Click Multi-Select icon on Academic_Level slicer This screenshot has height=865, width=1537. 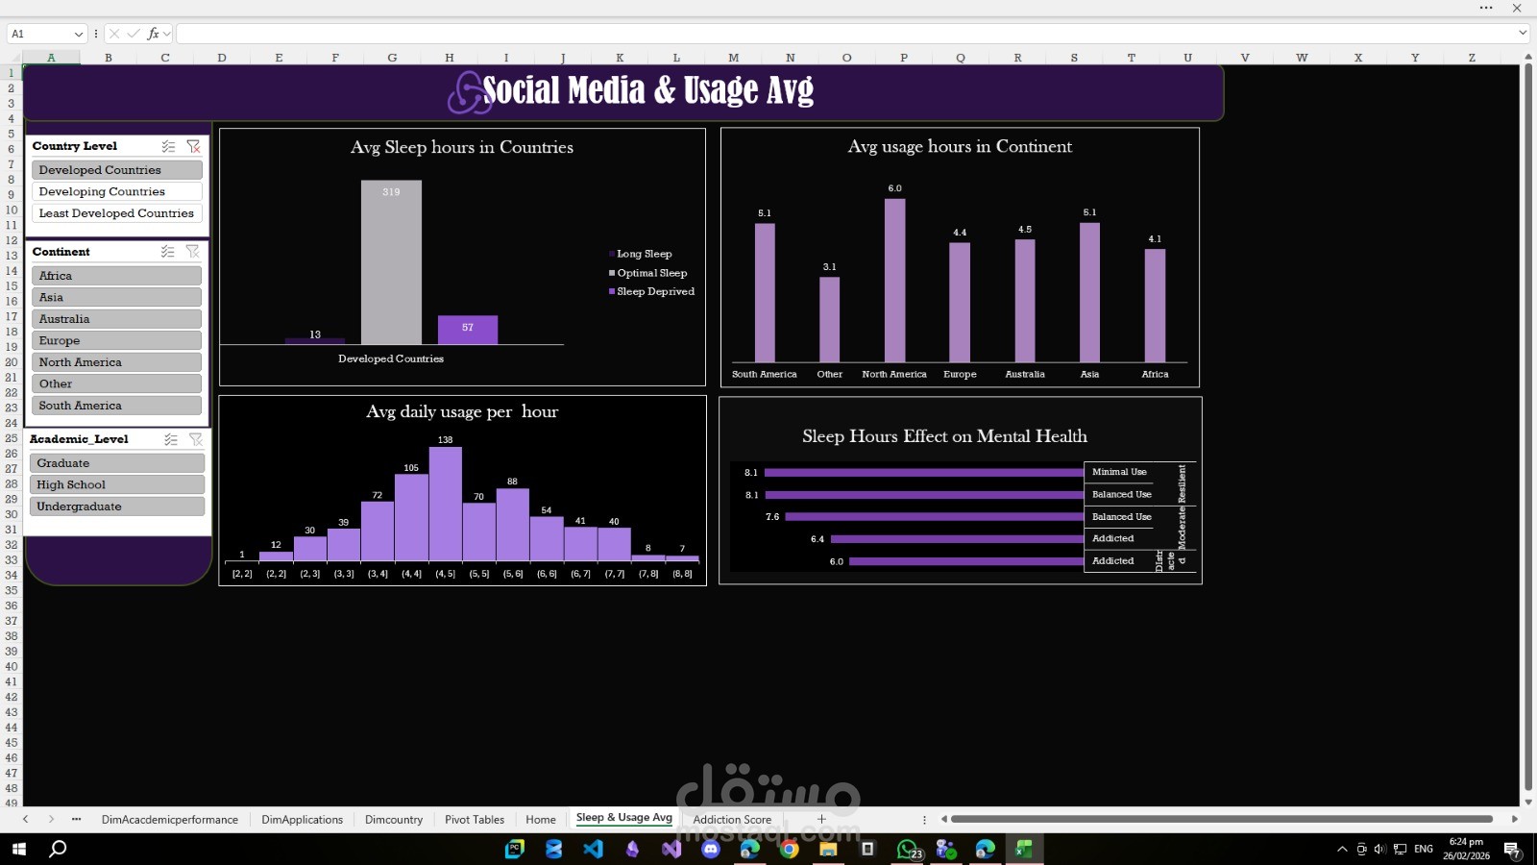point(171,439)
